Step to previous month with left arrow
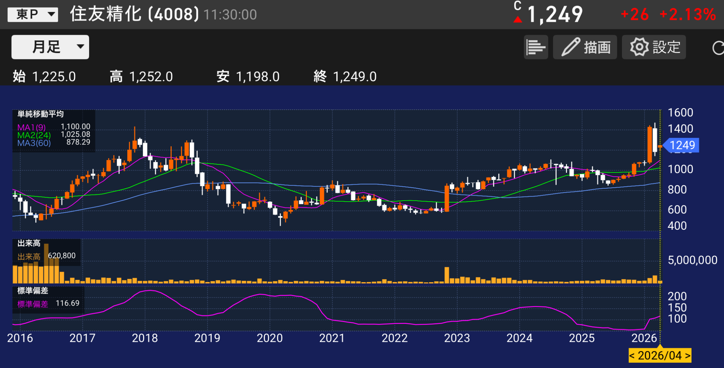The image size is (724, 368). pyautogui.click(x=632, y=356)
